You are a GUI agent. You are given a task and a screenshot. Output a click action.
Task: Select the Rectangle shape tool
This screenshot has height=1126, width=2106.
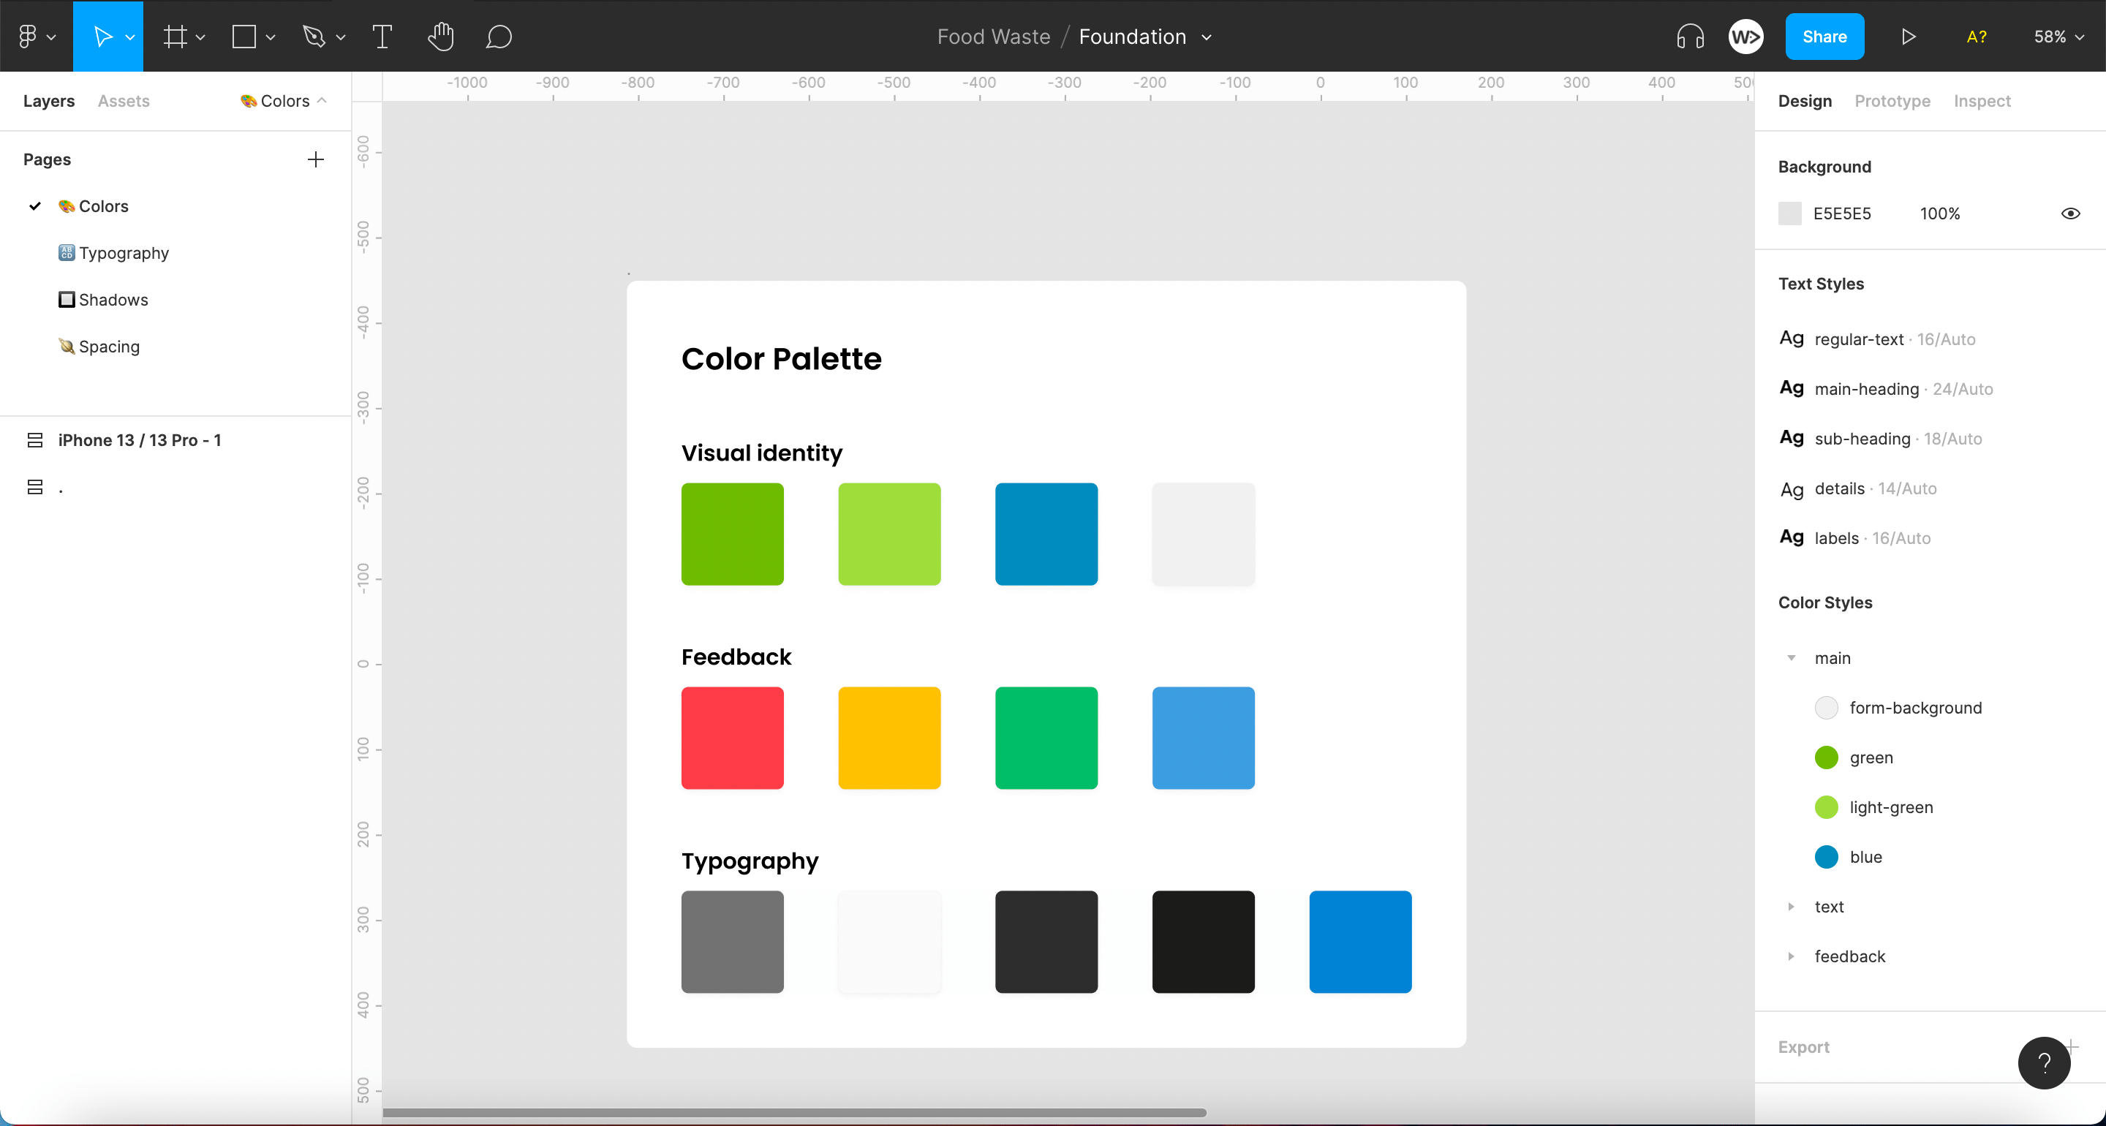point(244,36)
